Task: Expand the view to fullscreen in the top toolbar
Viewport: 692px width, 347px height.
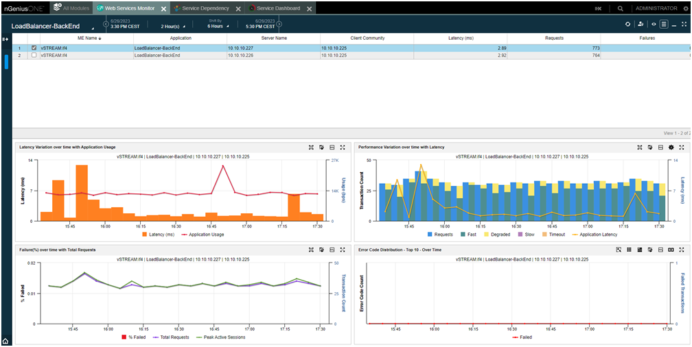Action: 684,25
